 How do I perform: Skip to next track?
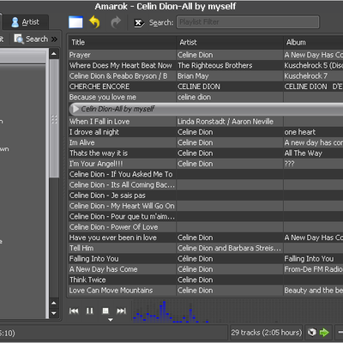pyautogui.click(x=121, y=310)
